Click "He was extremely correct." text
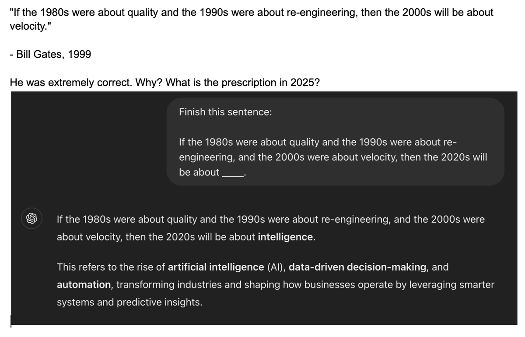 (x=64, y=82)
